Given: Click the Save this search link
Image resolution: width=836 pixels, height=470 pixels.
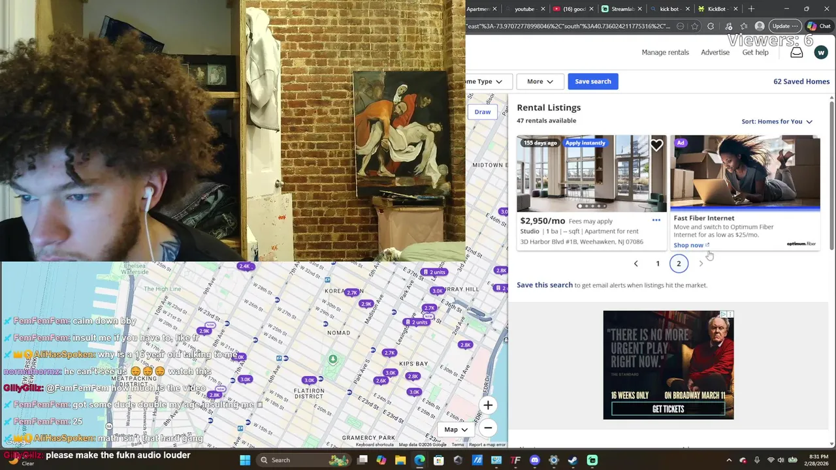Looking at the screenshot, I should point(545,285).
